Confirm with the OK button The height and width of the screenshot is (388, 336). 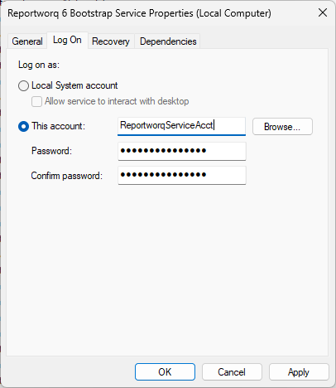pos(165,372)
